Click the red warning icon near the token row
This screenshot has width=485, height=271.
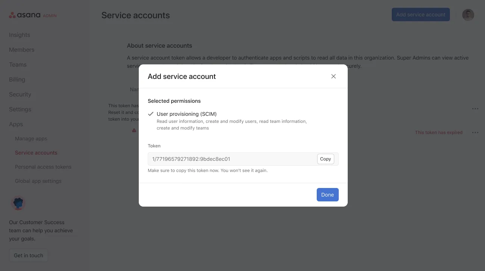coord(134,130)
